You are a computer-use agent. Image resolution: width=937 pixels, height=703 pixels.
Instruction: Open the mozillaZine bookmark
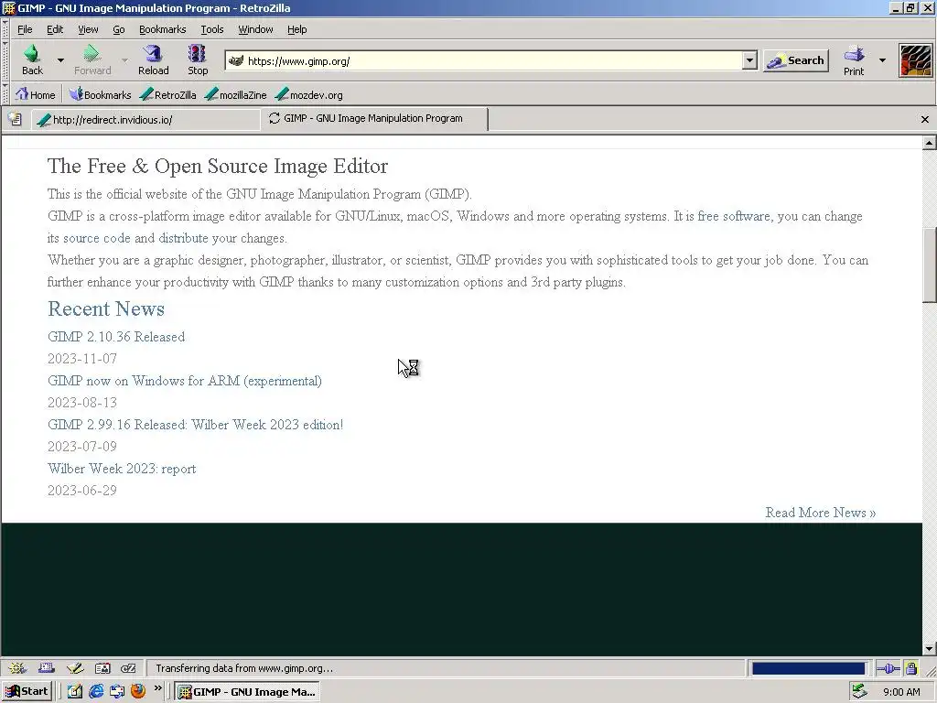click(x=235, y=94)
